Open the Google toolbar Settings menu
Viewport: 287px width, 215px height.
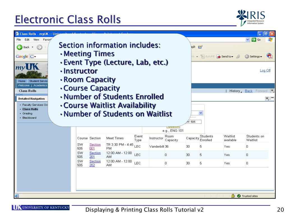(x=253, y=57)
